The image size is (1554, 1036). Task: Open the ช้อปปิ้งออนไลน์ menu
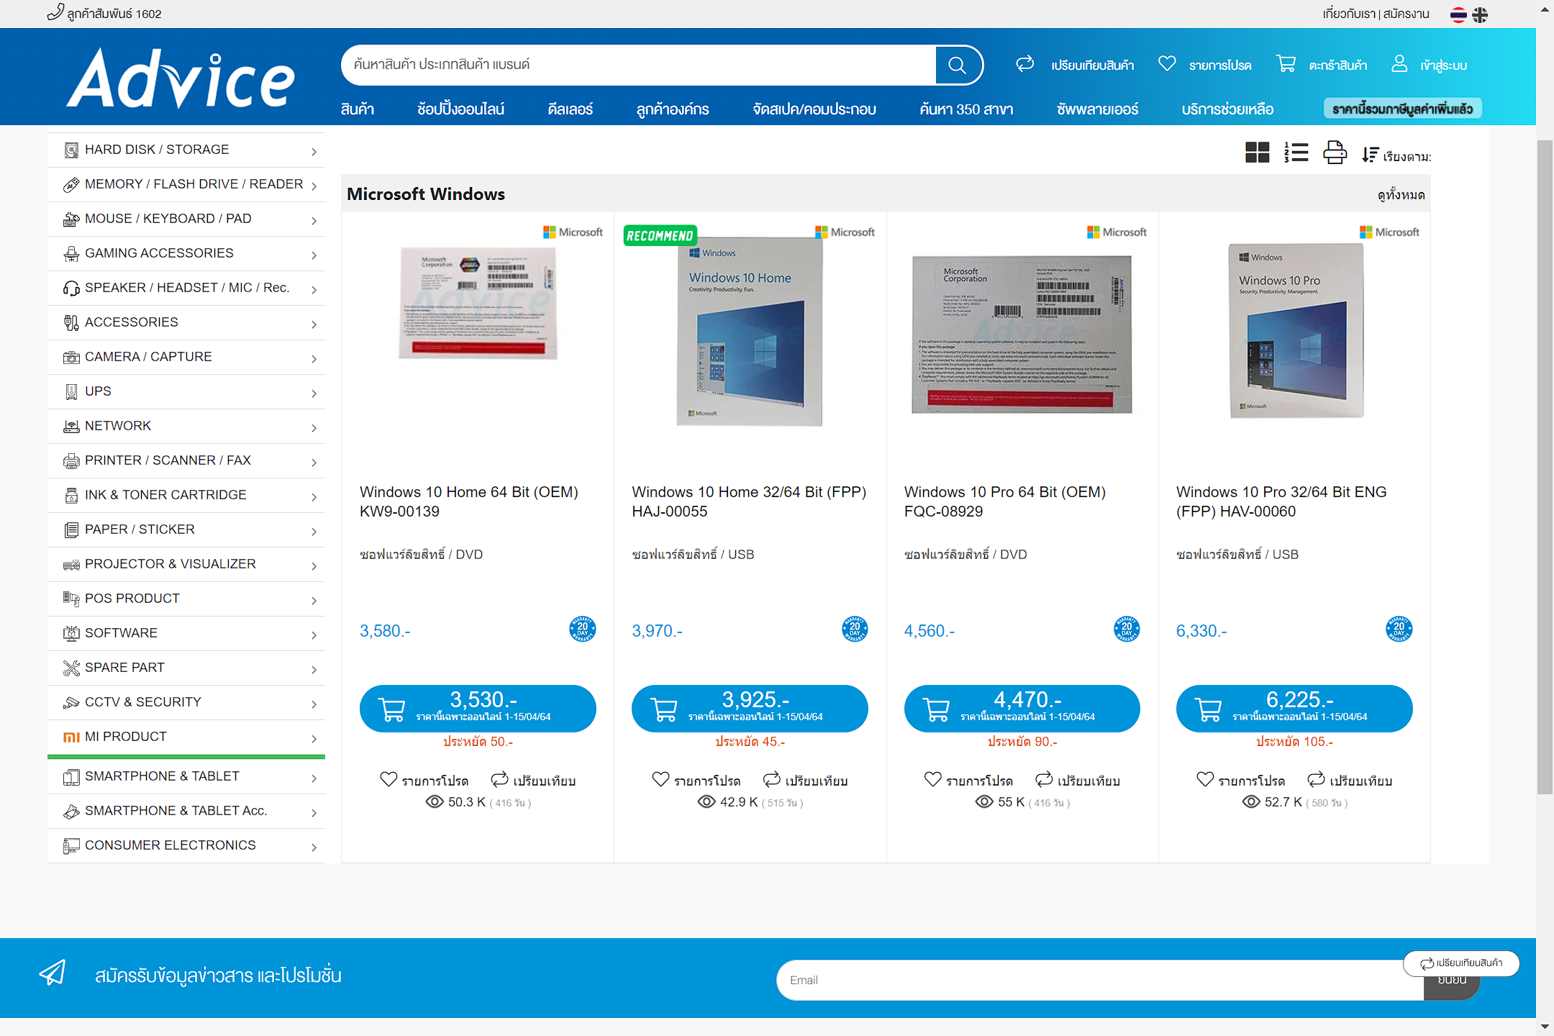460,109
